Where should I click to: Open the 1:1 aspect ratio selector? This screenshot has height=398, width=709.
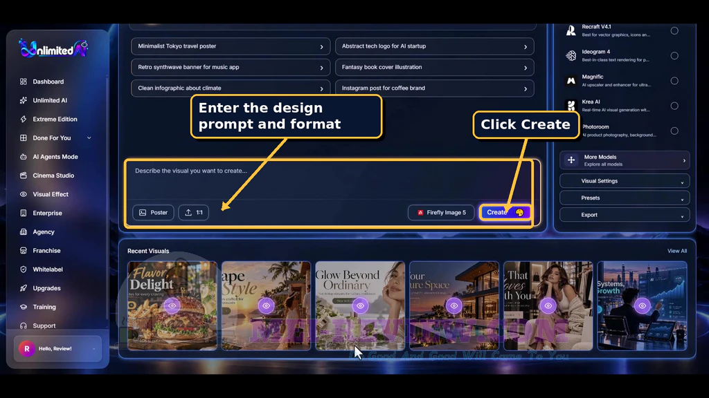[194, 213]
